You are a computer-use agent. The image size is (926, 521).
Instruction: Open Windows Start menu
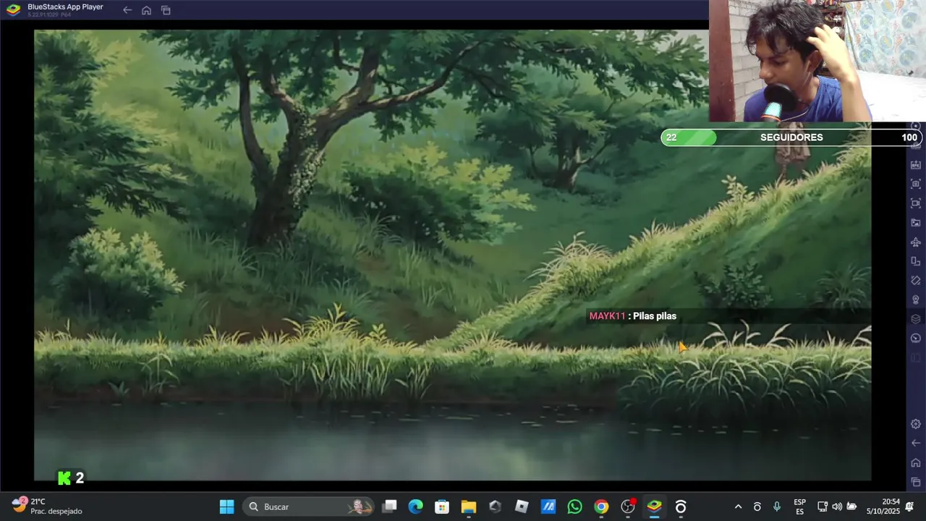226,507
